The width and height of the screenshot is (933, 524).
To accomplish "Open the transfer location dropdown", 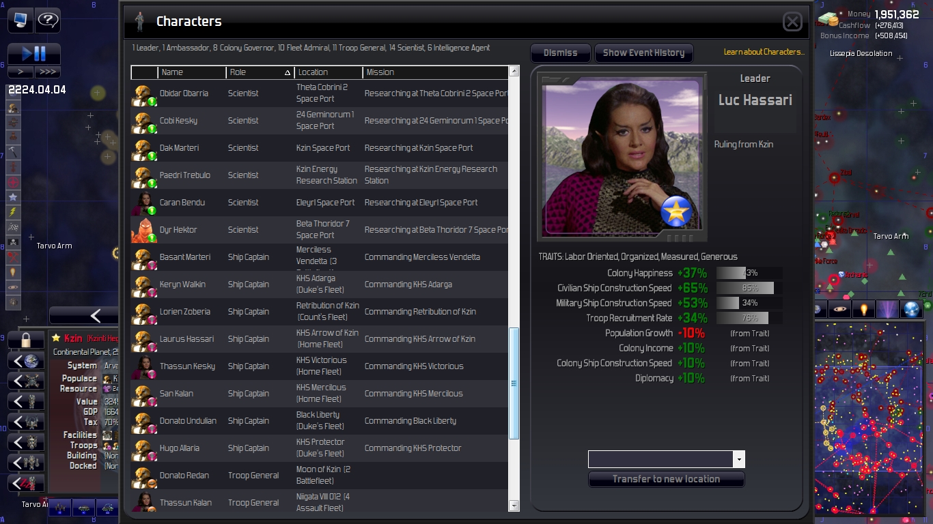I will click(x=738, y=459).
